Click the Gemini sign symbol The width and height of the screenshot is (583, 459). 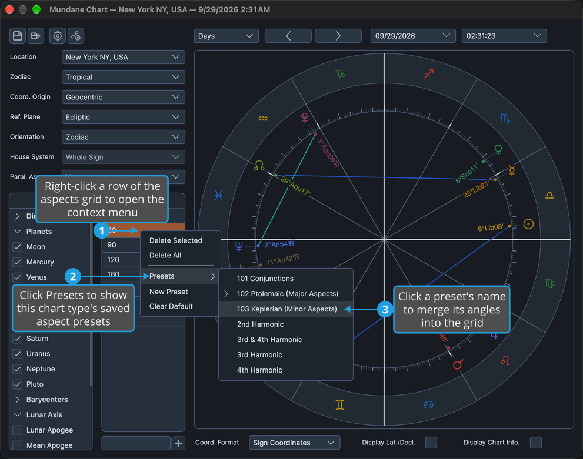click(339, 405)
